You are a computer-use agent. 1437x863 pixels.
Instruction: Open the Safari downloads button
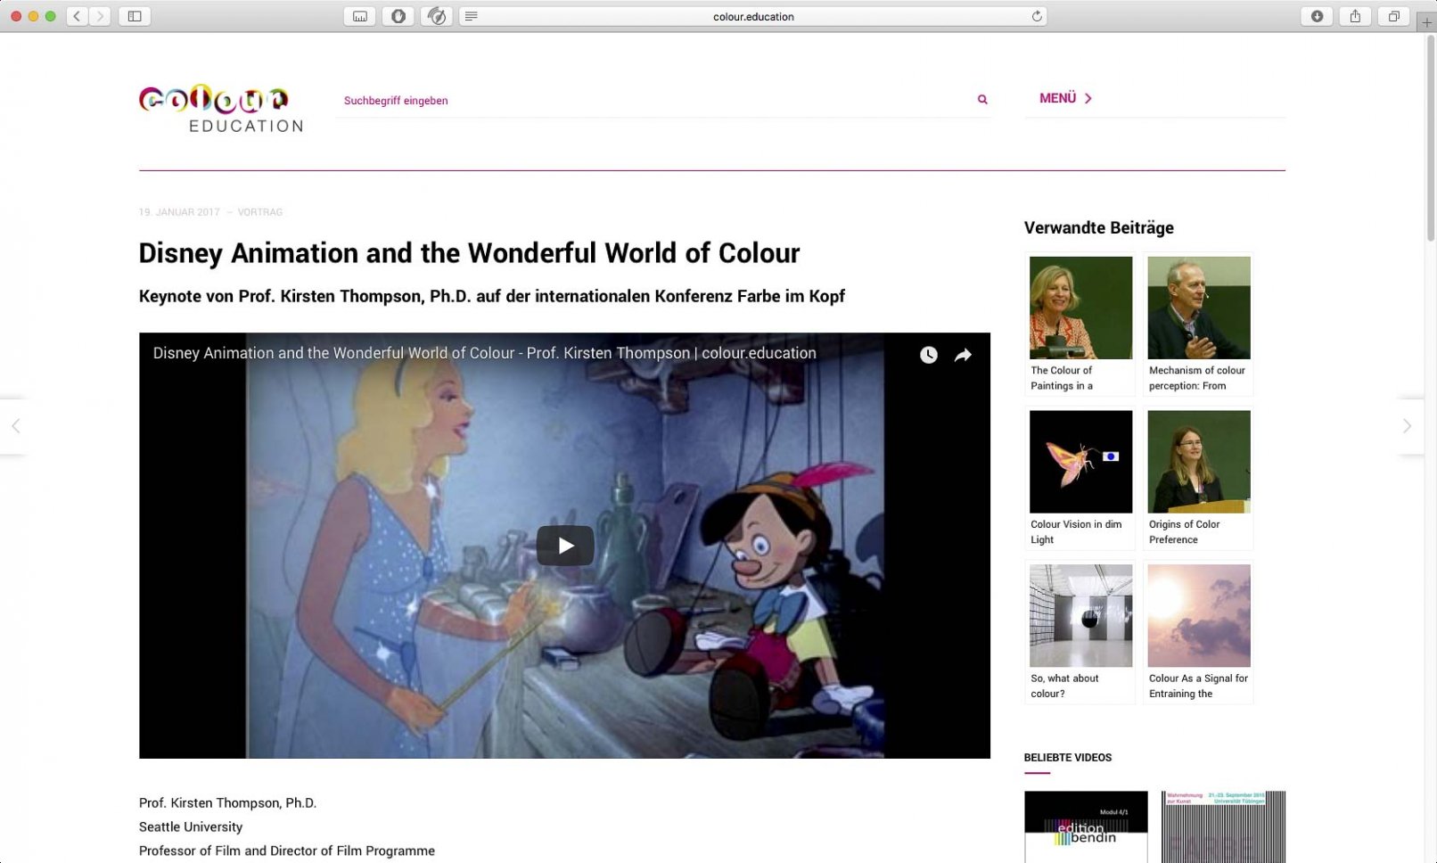click(x=1317, y=16)
